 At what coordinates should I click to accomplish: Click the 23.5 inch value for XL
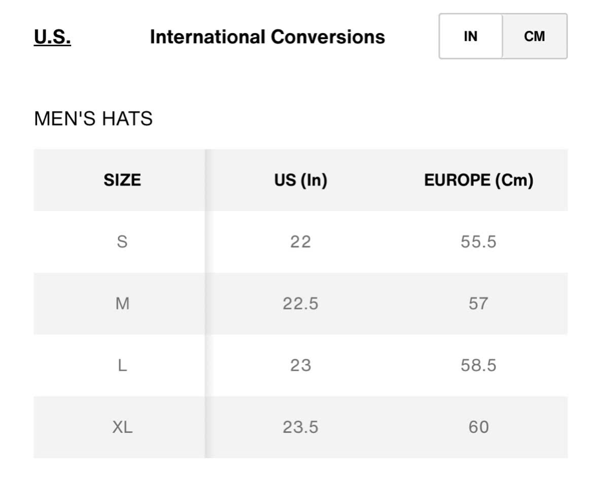pos(300,427)
